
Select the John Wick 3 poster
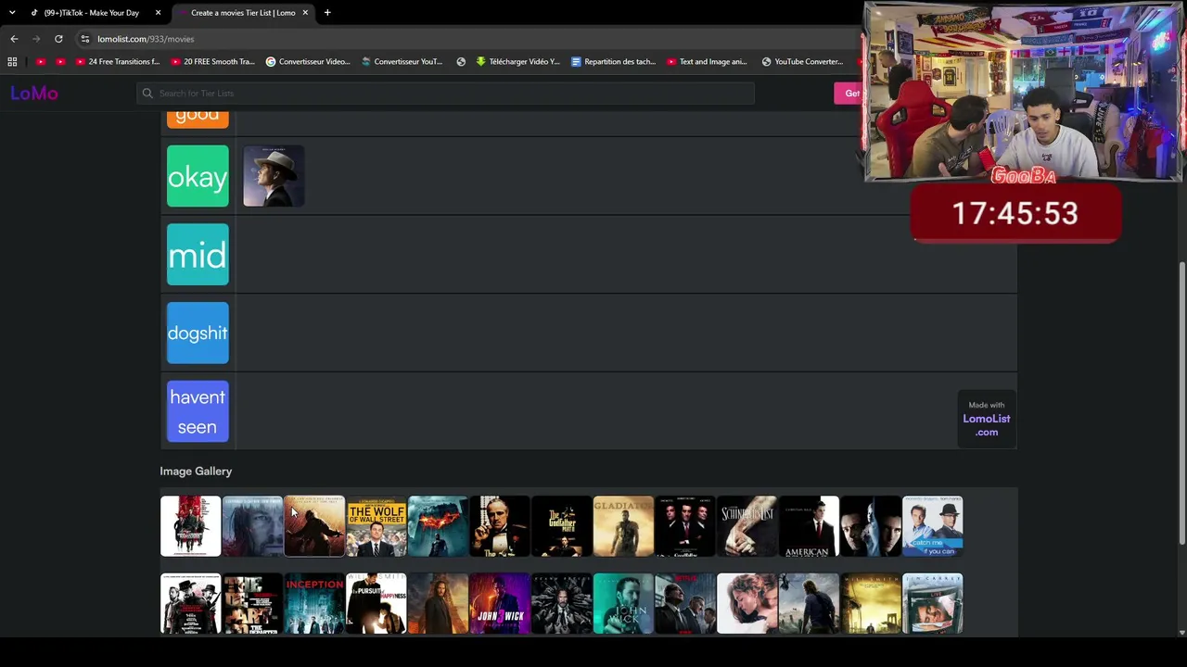click(x=500, y=604)
